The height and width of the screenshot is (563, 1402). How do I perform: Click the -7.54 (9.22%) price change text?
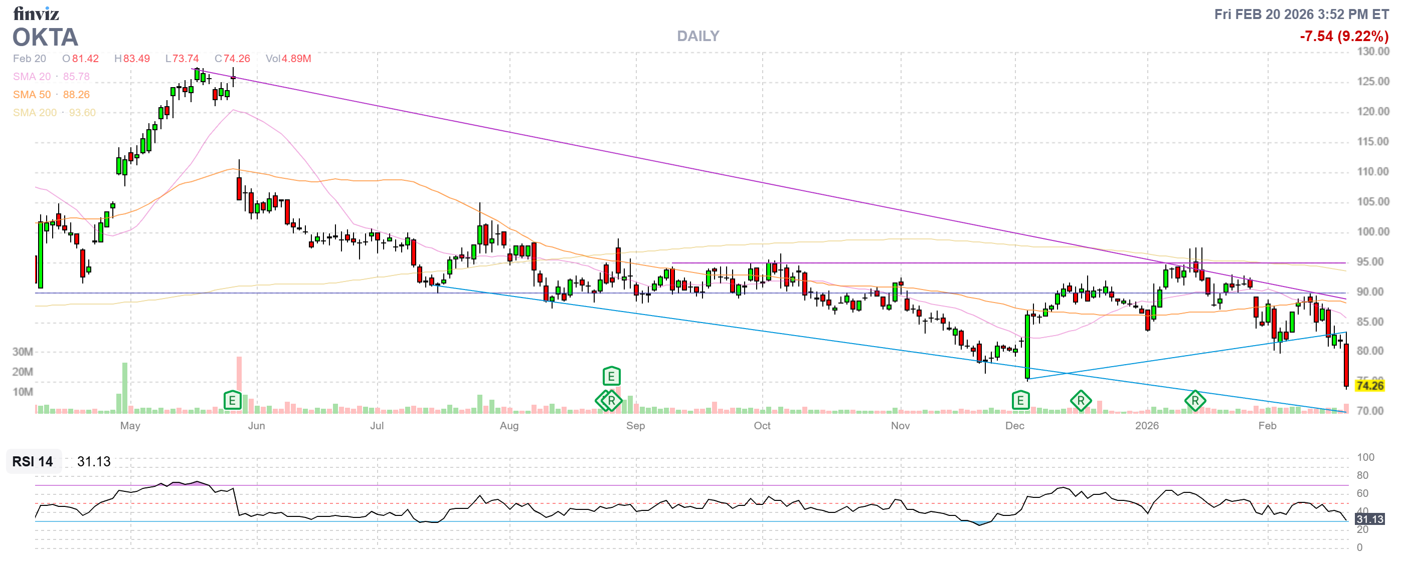(1343, 37)
